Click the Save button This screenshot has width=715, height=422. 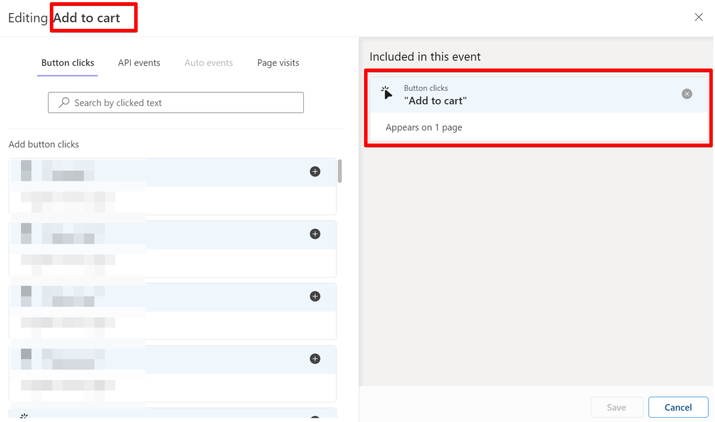(x=616, y=407)
